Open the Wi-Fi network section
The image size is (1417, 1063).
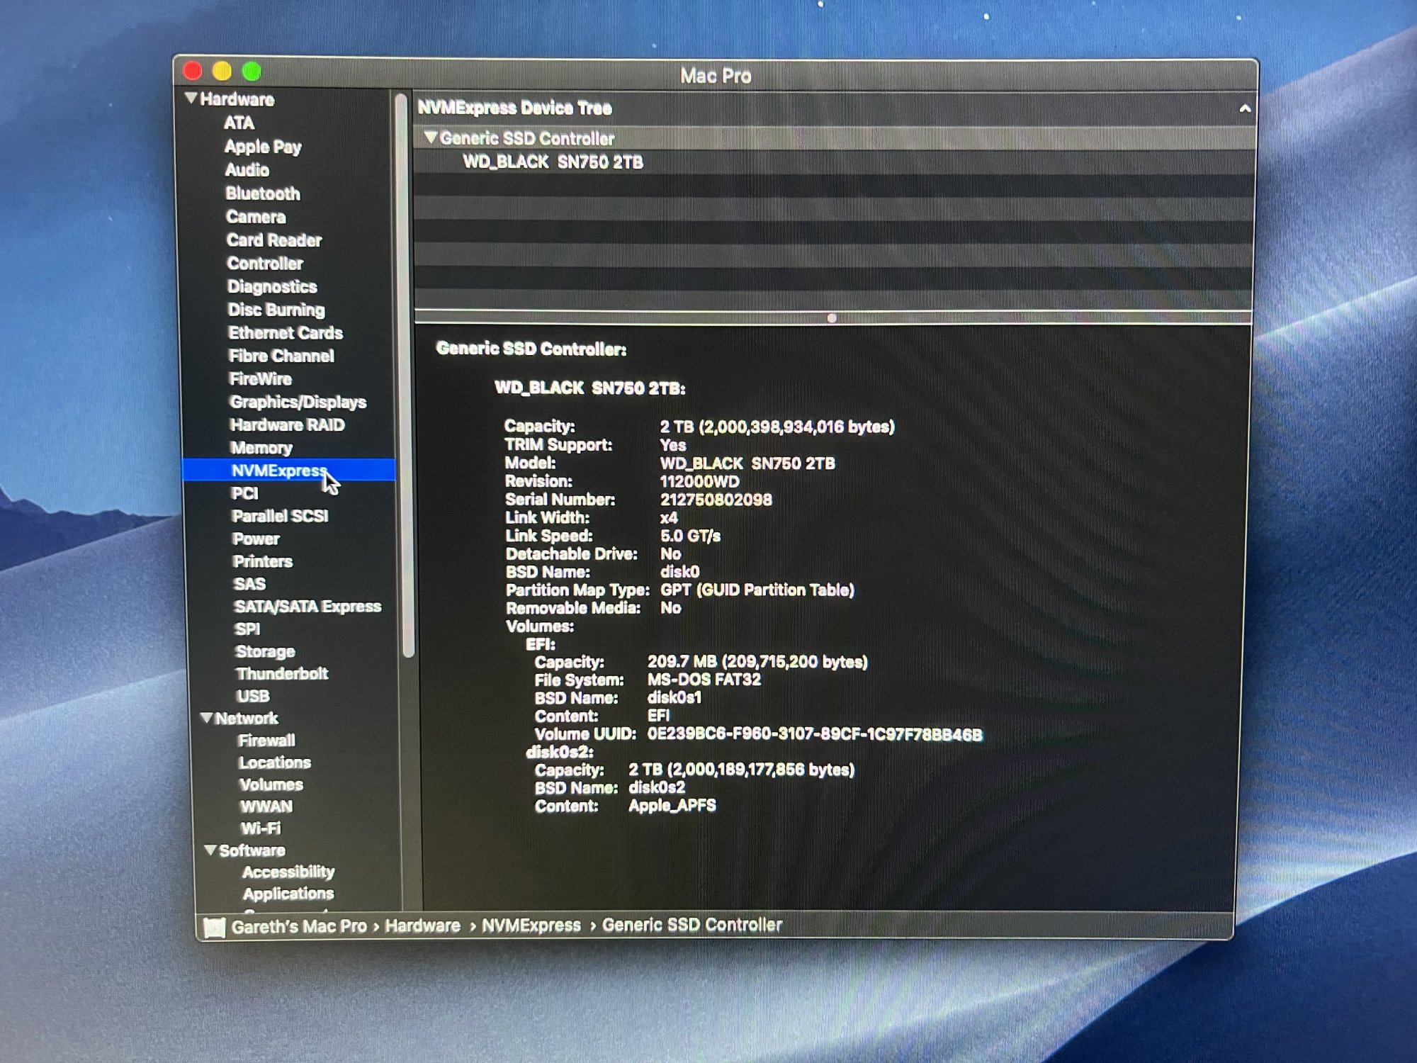click(x=261, y=828)
